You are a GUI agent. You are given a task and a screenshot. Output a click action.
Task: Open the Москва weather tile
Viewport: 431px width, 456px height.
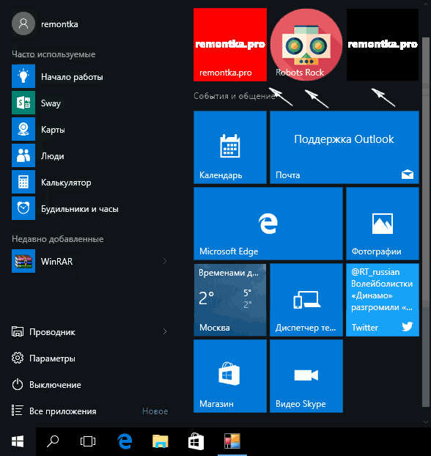click(230, 300)
